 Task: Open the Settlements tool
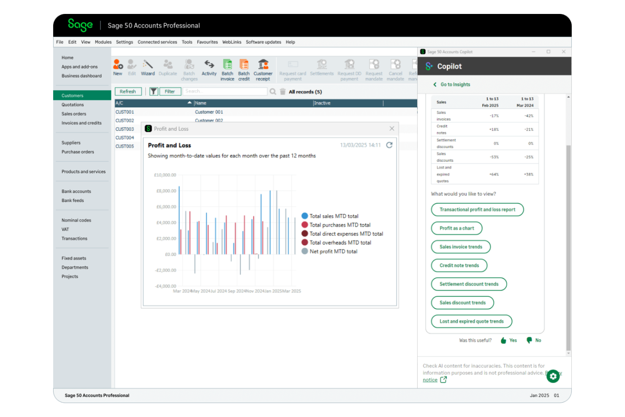[x=322, y=64]
